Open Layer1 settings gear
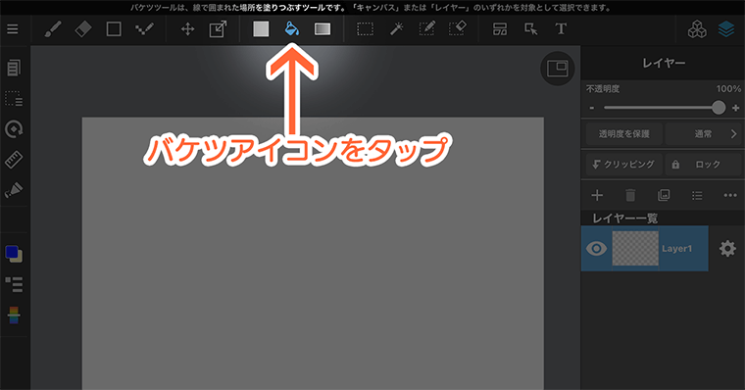The width and height of the screenshot is (745, 390). pyautogui.click(x=727, y=249)
